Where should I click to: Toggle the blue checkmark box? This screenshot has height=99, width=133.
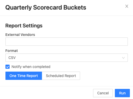click(8, 67)
